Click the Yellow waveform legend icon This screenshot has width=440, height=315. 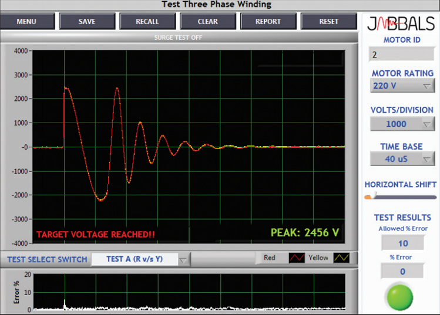point(341,258)
